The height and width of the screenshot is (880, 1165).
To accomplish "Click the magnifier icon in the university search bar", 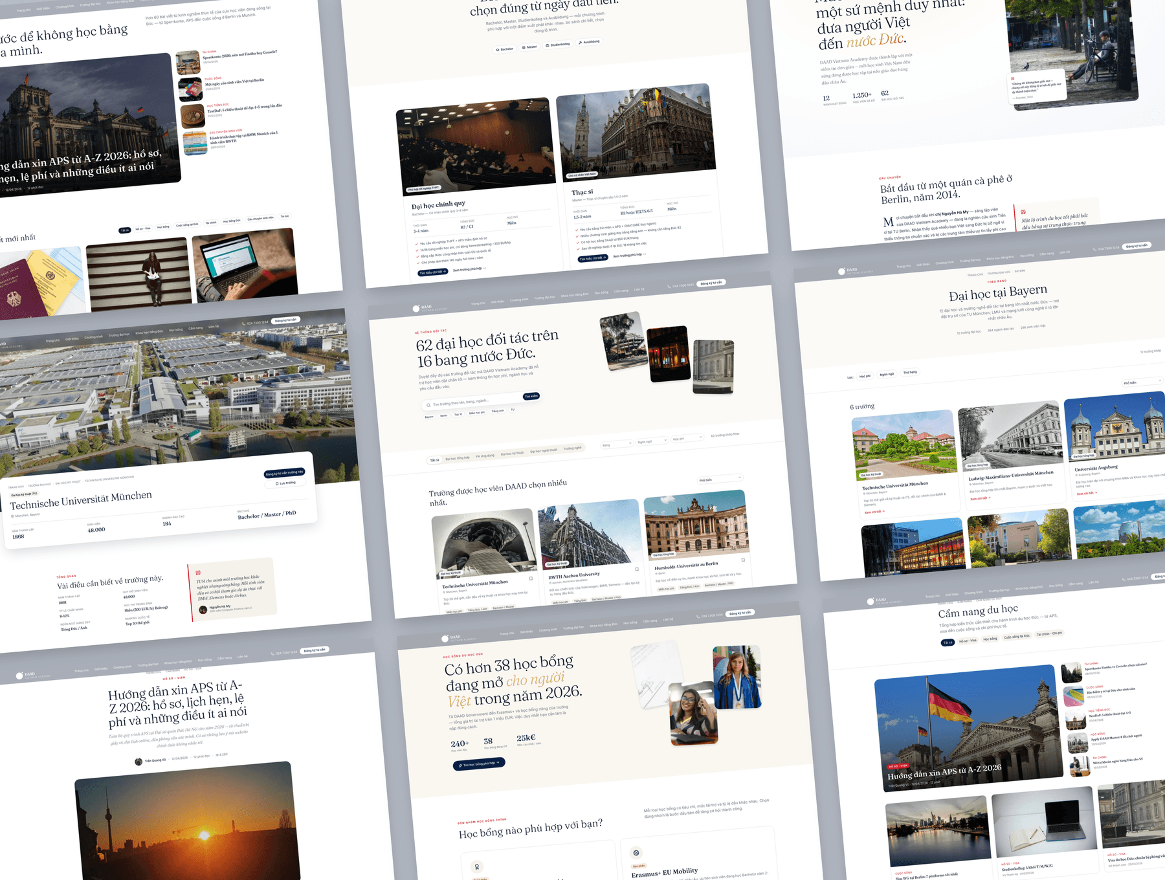I will pyautogui.click(x=428, y=406).
